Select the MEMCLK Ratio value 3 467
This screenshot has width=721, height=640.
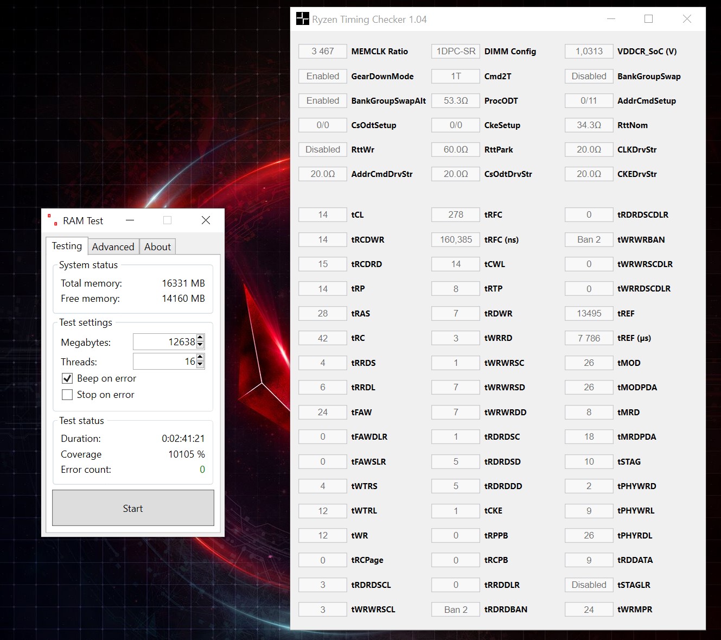pos(323,51)
